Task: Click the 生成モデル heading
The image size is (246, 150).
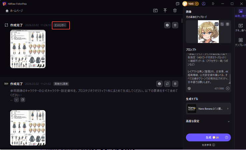Action: coord(192,99)
